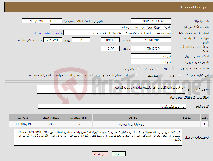Click the announcement date field 1403/07/01 - 11:00
The width and height of the screenshot is (213, 161).
[42, 21]
